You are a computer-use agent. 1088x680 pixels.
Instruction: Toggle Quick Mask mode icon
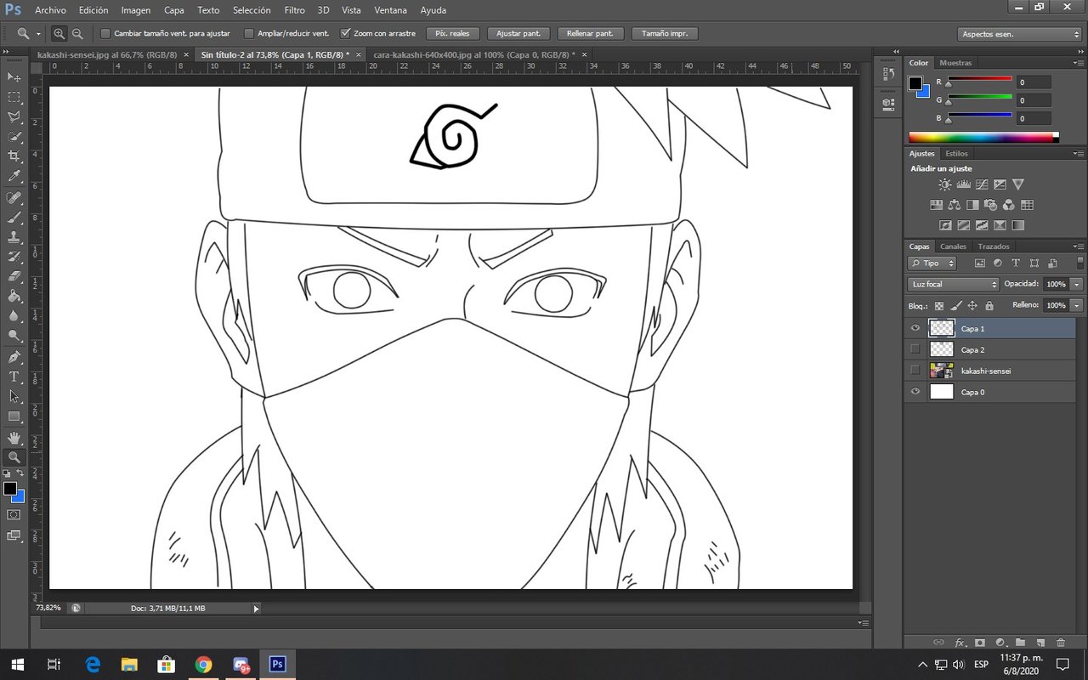pyautogui.click(x=14, y=515)
